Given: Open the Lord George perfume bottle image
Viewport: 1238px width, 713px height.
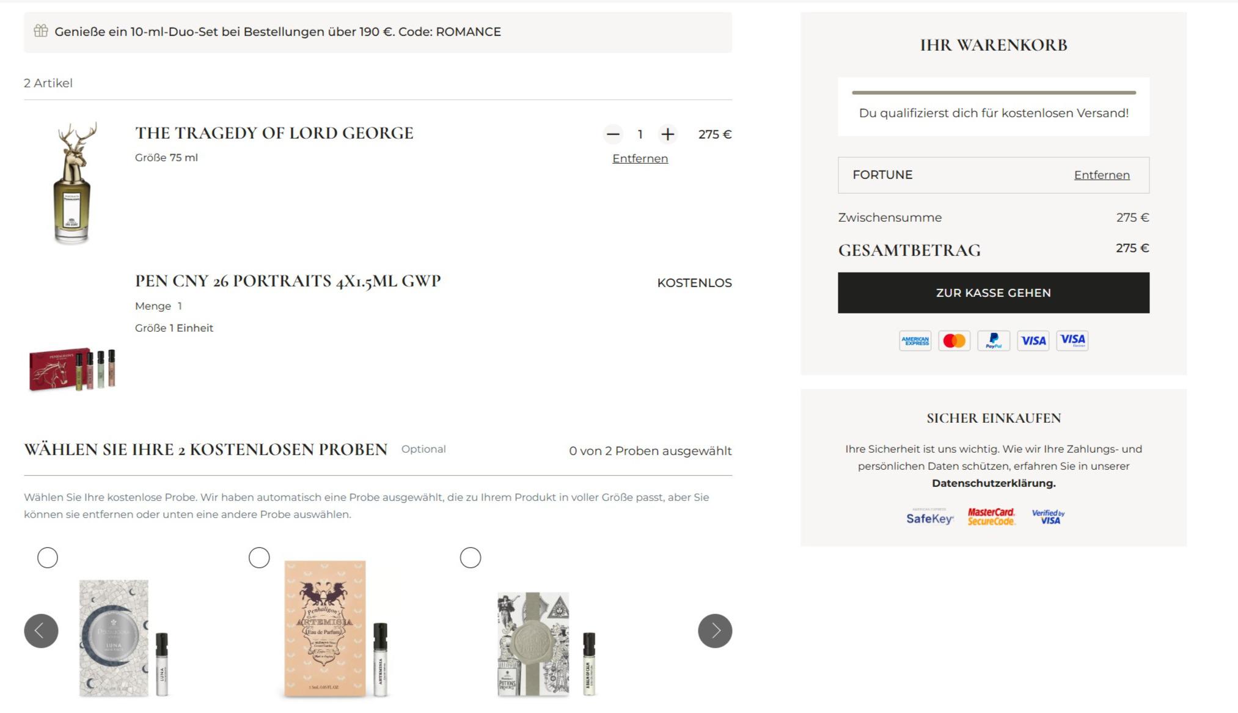Looking at the screenshot, I should coord(73,183).
